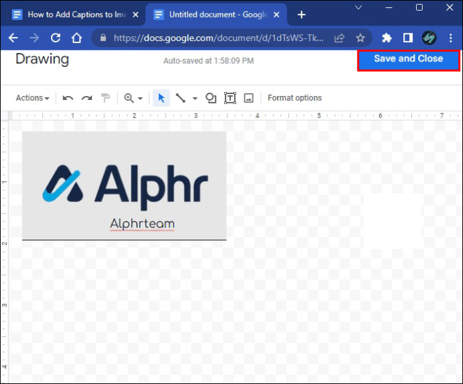The height and width of the screenshot is (384, 463).
Task: Expand the Actions dropdown menu
Action: coord(32,98)
